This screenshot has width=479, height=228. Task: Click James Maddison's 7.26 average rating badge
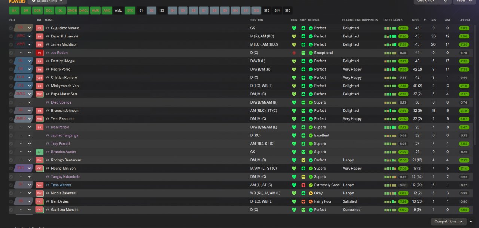click(x=464, y=44)
